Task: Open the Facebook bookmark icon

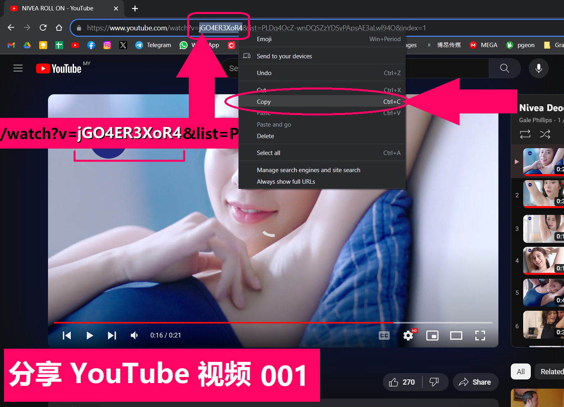Action: (x=91, y=45)
